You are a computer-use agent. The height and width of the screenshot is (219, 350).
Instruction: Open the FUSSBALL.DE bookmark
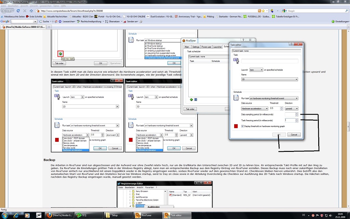click(x=257, y=16)
